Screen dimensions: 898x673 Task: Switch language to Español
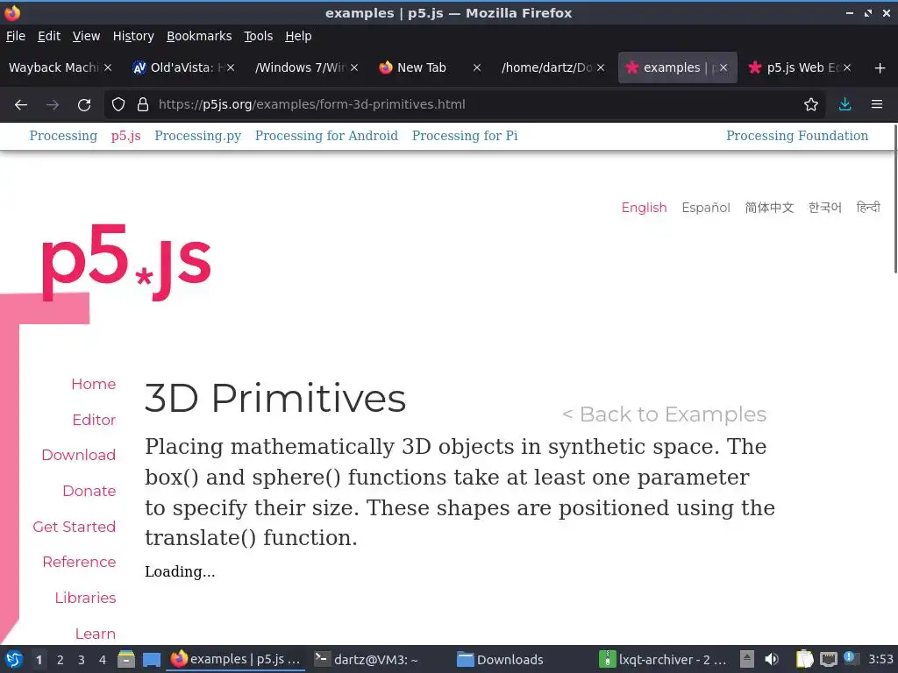[706, 207]
